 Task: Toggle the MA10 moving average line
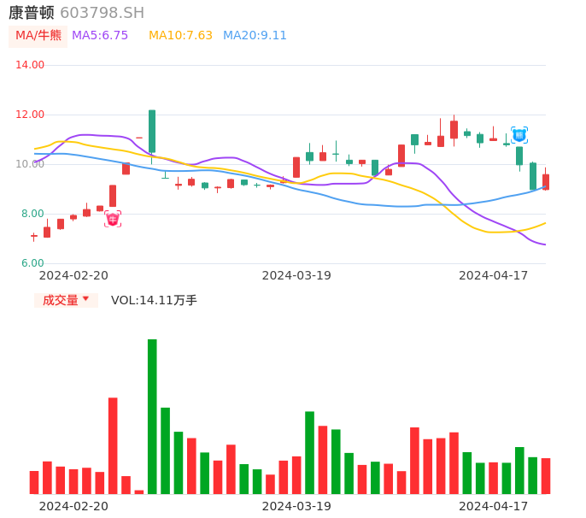pos(180,35)
